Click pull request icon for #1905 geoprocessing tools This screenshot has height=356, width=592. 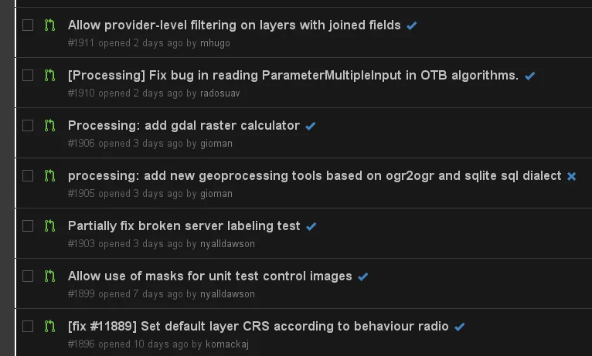point(50,176)
